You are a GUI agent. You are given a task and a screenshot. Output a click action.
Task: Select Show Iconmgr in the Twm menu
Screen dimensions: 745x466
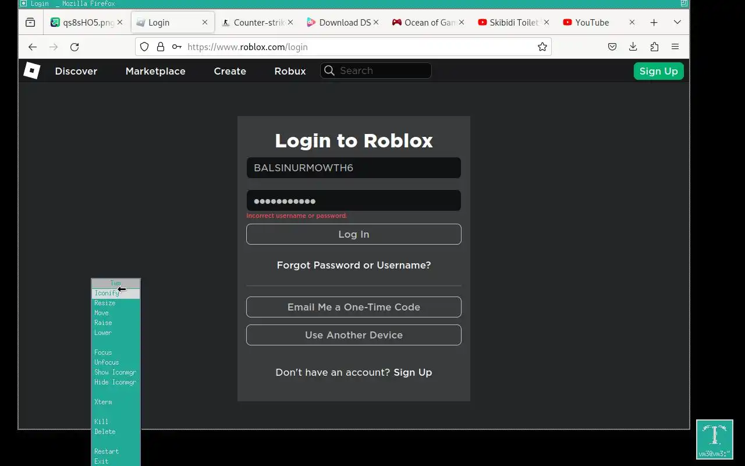(116, 372)
